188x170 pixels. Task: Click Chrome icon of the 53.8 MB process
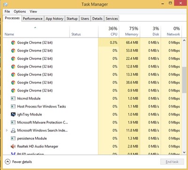click(x=13, y=51)
